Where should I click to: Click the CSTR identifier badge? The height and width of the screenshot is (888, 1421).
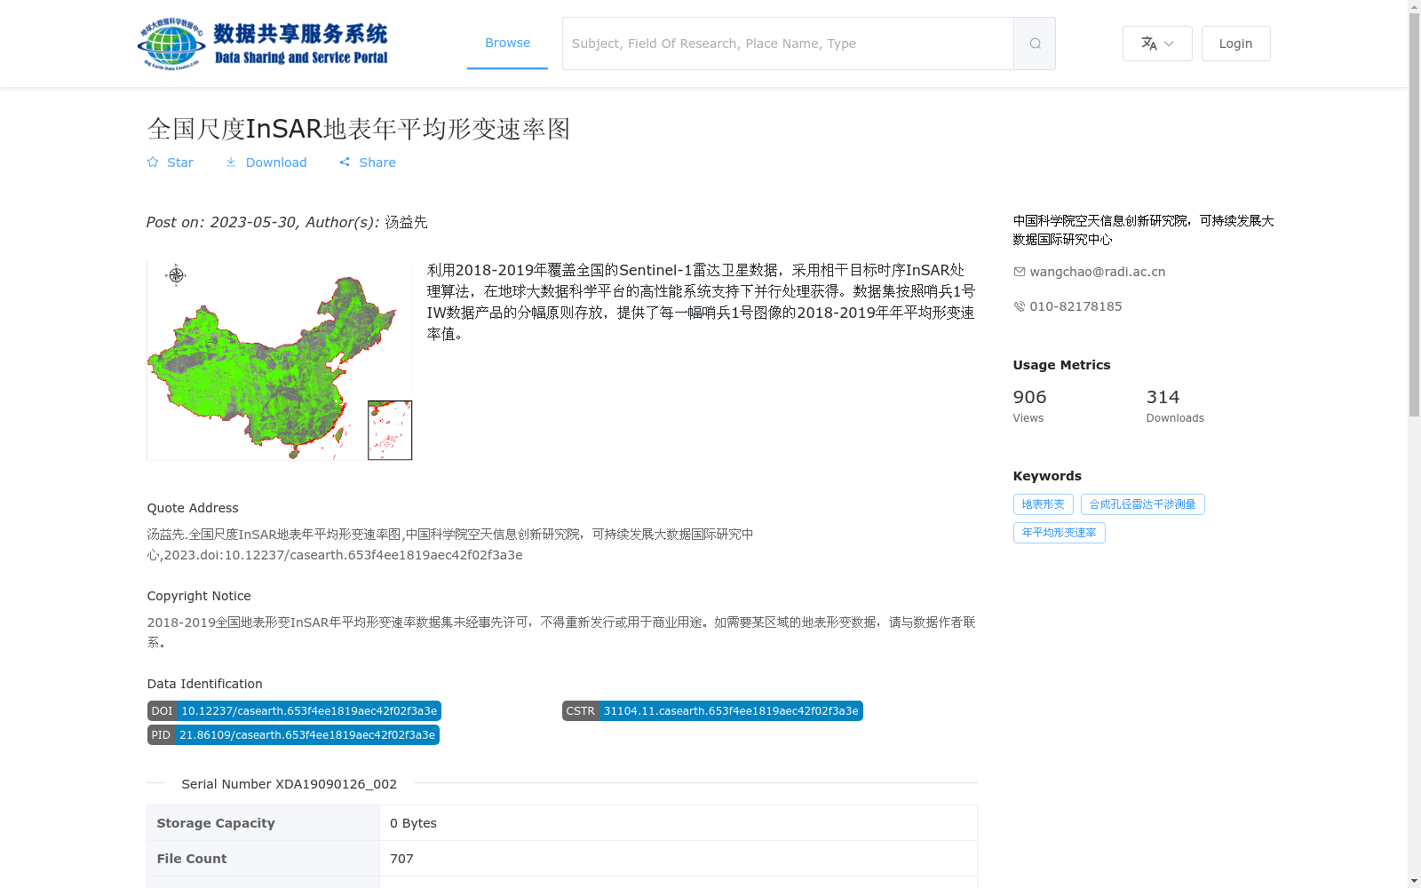712,711
